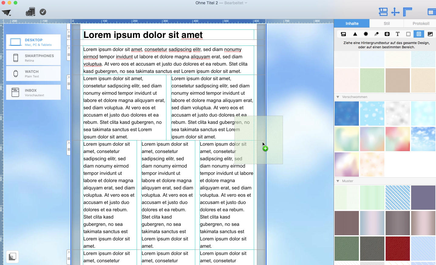The height and width of the screenshot is (265, 436).
Task: Click the Desktop laptop icon
Action: pos(15,42)
